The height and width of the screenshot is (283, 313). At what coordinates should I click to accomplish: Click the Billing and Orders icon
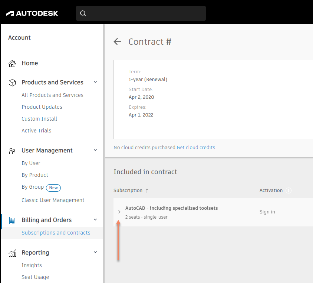(12, 220)
